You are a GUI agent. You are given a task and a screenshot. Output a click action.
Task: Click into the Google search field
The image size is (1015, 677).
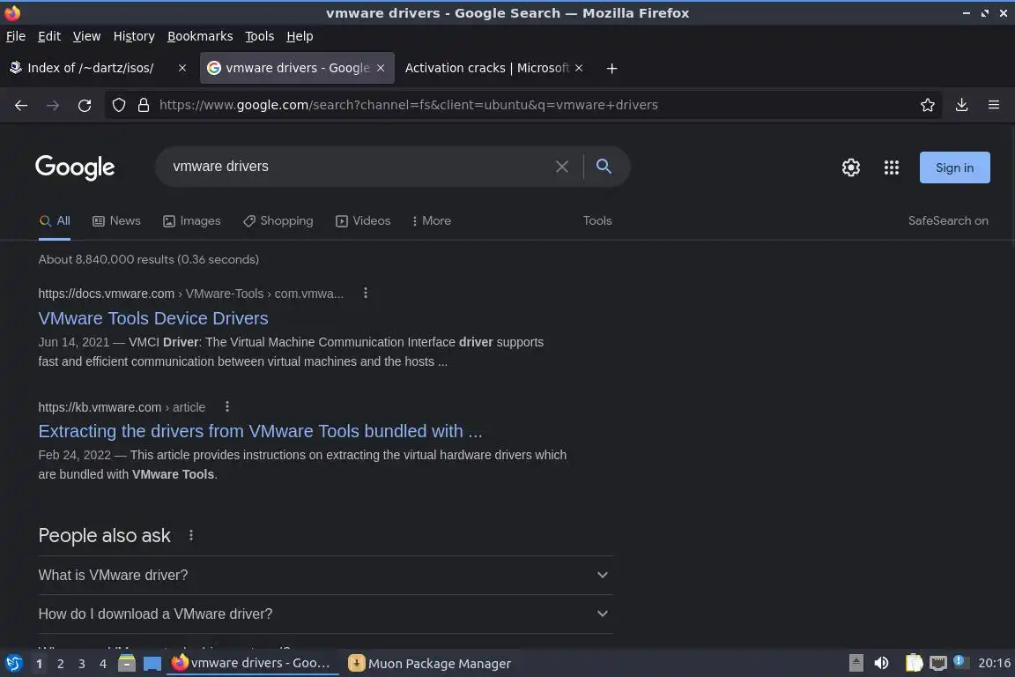(359, 167)
